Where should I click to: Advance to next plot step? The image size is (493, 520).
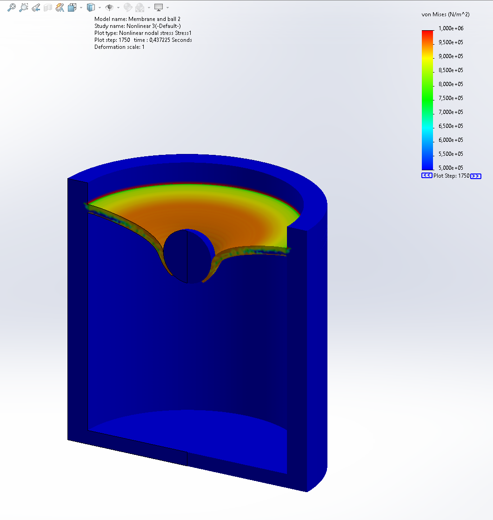tap(476, 176)
